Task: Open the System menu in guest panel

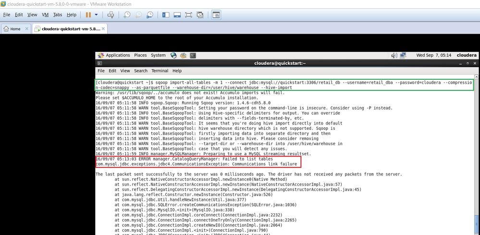Action: pos(158,55)
